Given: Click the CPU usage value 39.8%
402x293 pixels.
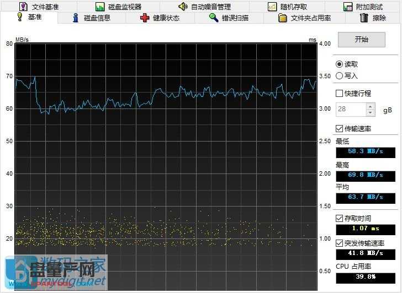Looking at the screenshot, I should pyautogui.click(x=366, y=278).
